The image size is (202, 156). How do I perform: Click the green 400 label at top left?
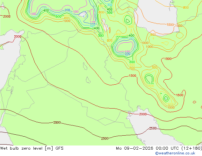[46, 11]
